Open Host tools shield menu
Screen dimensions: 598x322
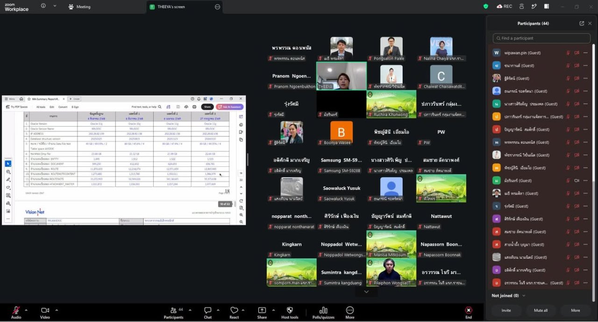coord(290,312)
